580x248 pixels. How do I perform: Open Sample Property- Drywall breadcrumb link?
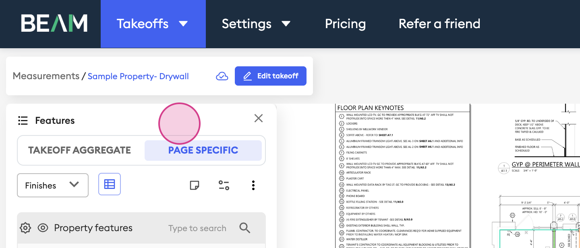pyautogui.click(x=138, y=76)
